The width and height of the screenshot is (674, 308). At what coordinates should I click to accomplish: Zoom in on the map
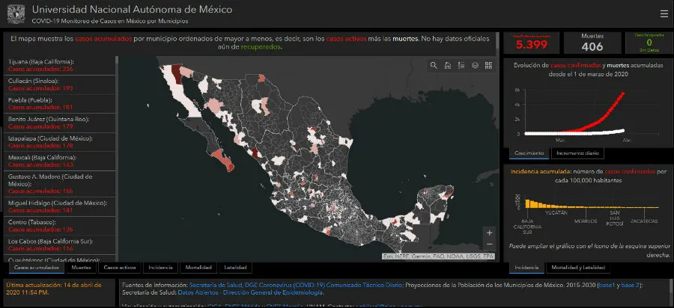click(x=489, y=232)
